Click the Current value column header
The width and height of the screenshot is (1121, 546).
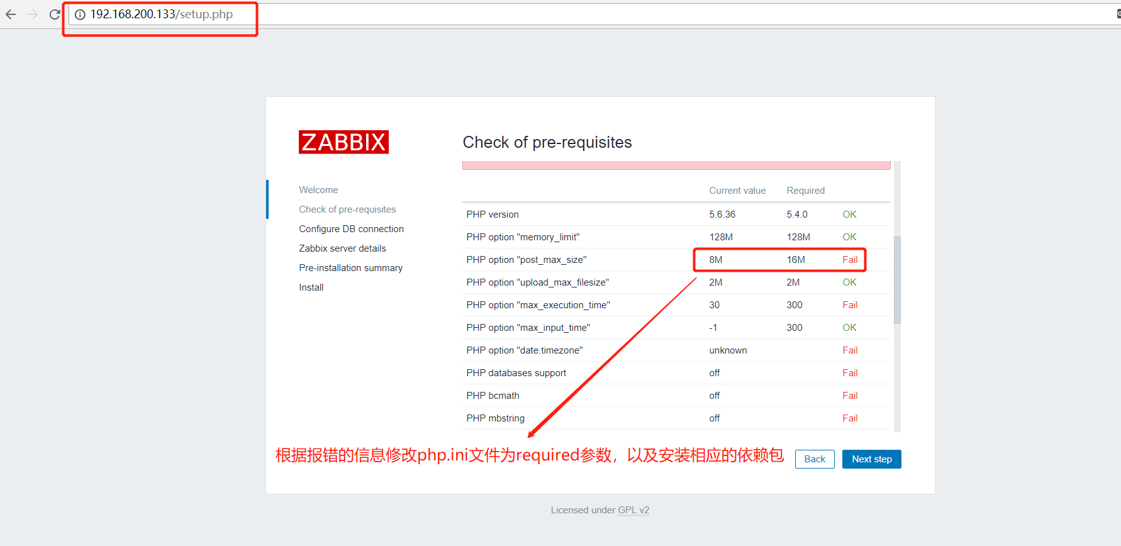pos(737,191)
